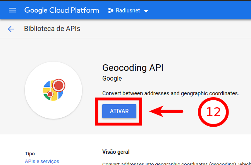
Task: Click the Geocoding API map logo
Action: point(53,90)
